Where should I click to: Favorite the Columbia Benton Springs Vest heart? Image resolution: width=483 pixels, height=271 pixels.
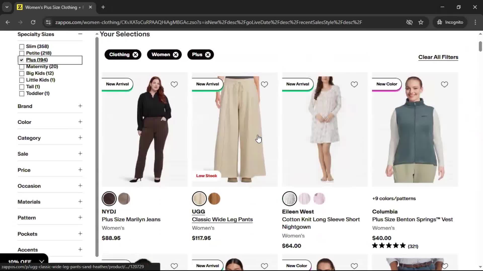pyautogui.click(x=445, y=84)
